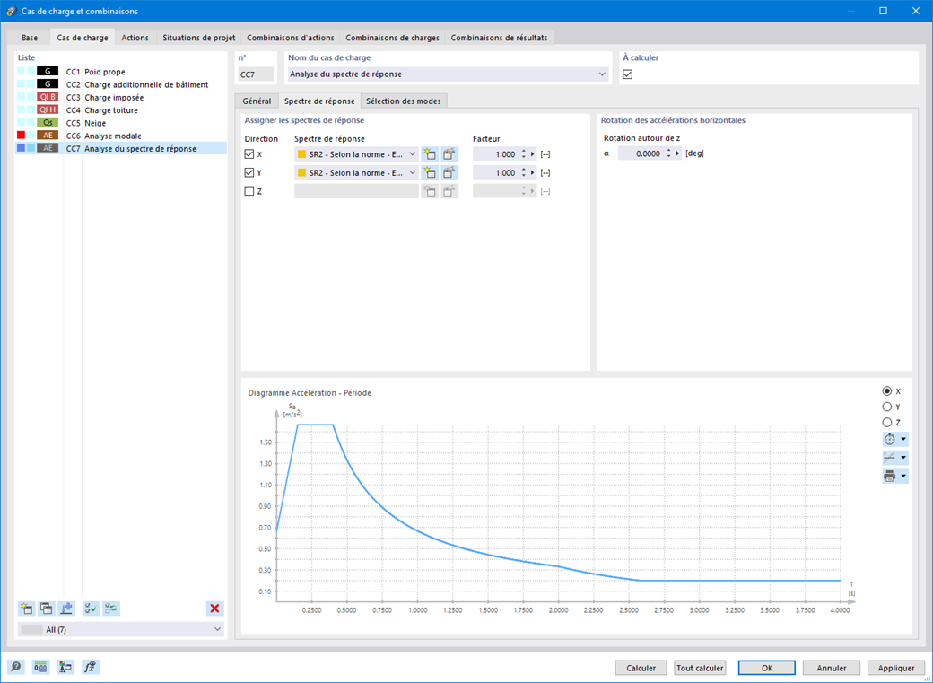
Task: Open the Nom du cas de charge dropdown
Action: tap(602, 74)
